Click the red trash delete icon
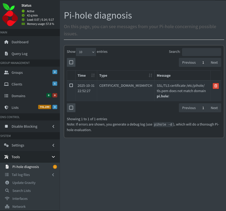226x211 pixels. (216, 86)
